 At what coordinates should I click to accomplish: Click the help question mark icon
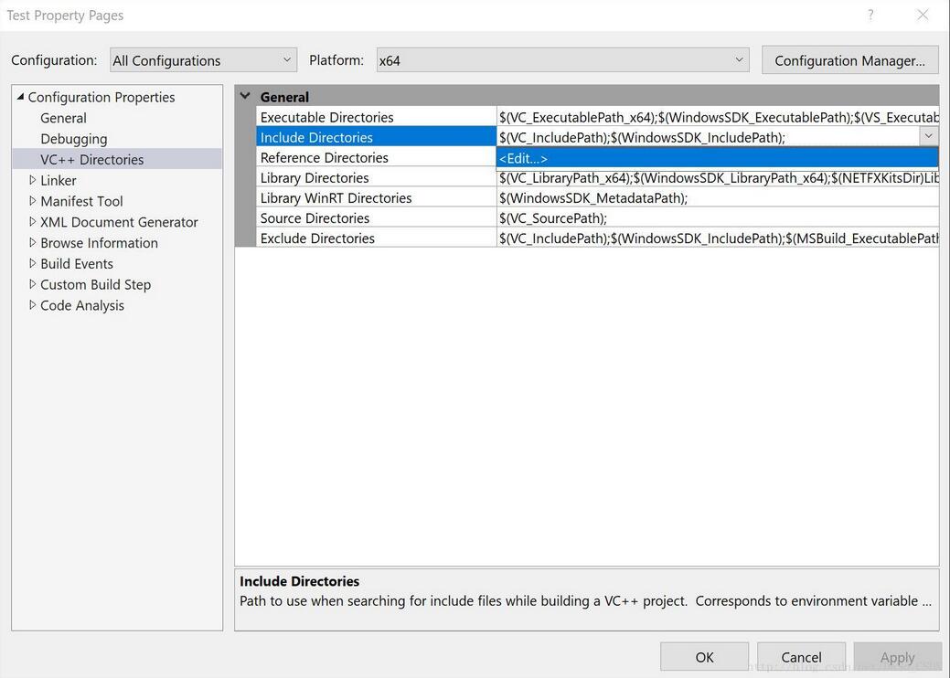coord(870,15)
